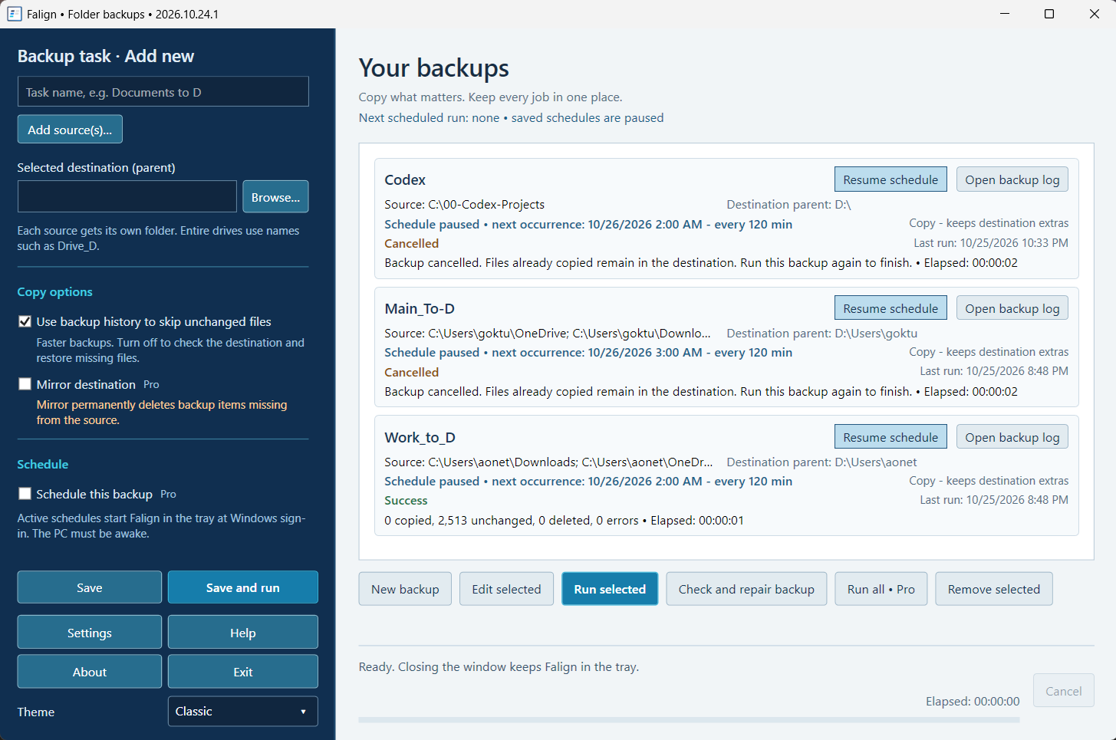Select the Codex backup title
Screen dimensions: 1116x740
tap(405, 179)
